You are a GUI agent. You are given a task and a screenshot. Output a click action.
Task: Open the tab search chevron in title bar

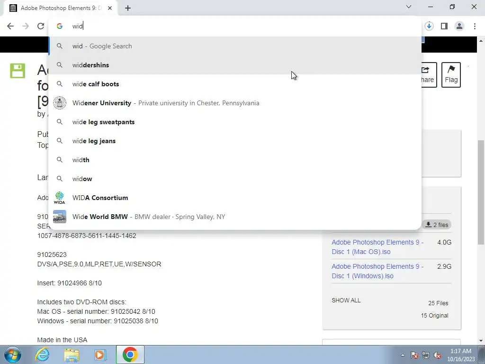click(409, 7)
